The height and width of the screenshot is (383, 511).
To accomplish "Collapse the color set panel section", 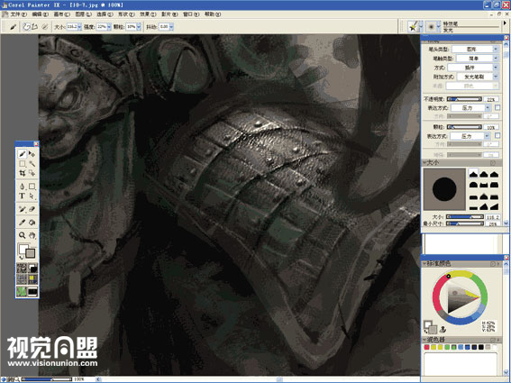I will click(425, 340).
